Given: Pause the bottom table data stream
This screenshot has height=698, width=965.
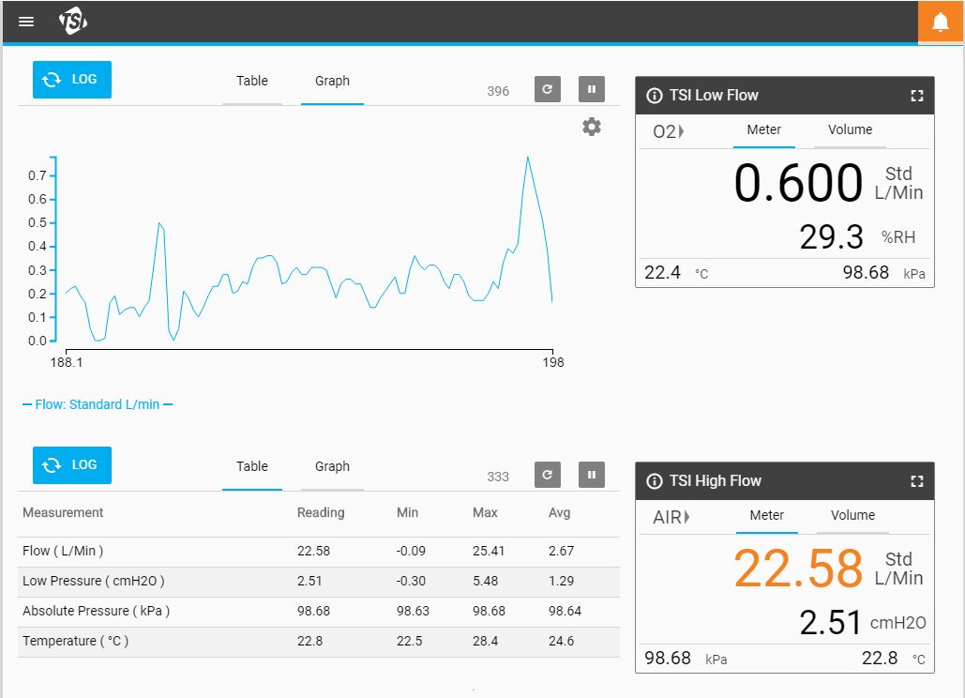Looking at the screenshot, I should (592, 476).
